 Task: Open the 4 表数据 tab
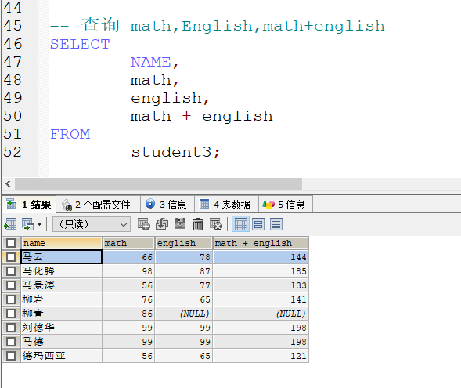coord(226,205)
